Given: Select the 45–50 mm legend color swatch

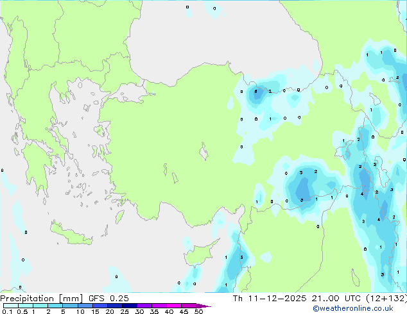Looking at the screenshot, I should click(189, 306).
